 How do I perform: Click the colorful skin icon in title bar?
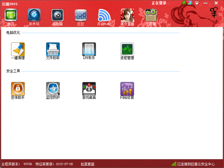point(190,3)
